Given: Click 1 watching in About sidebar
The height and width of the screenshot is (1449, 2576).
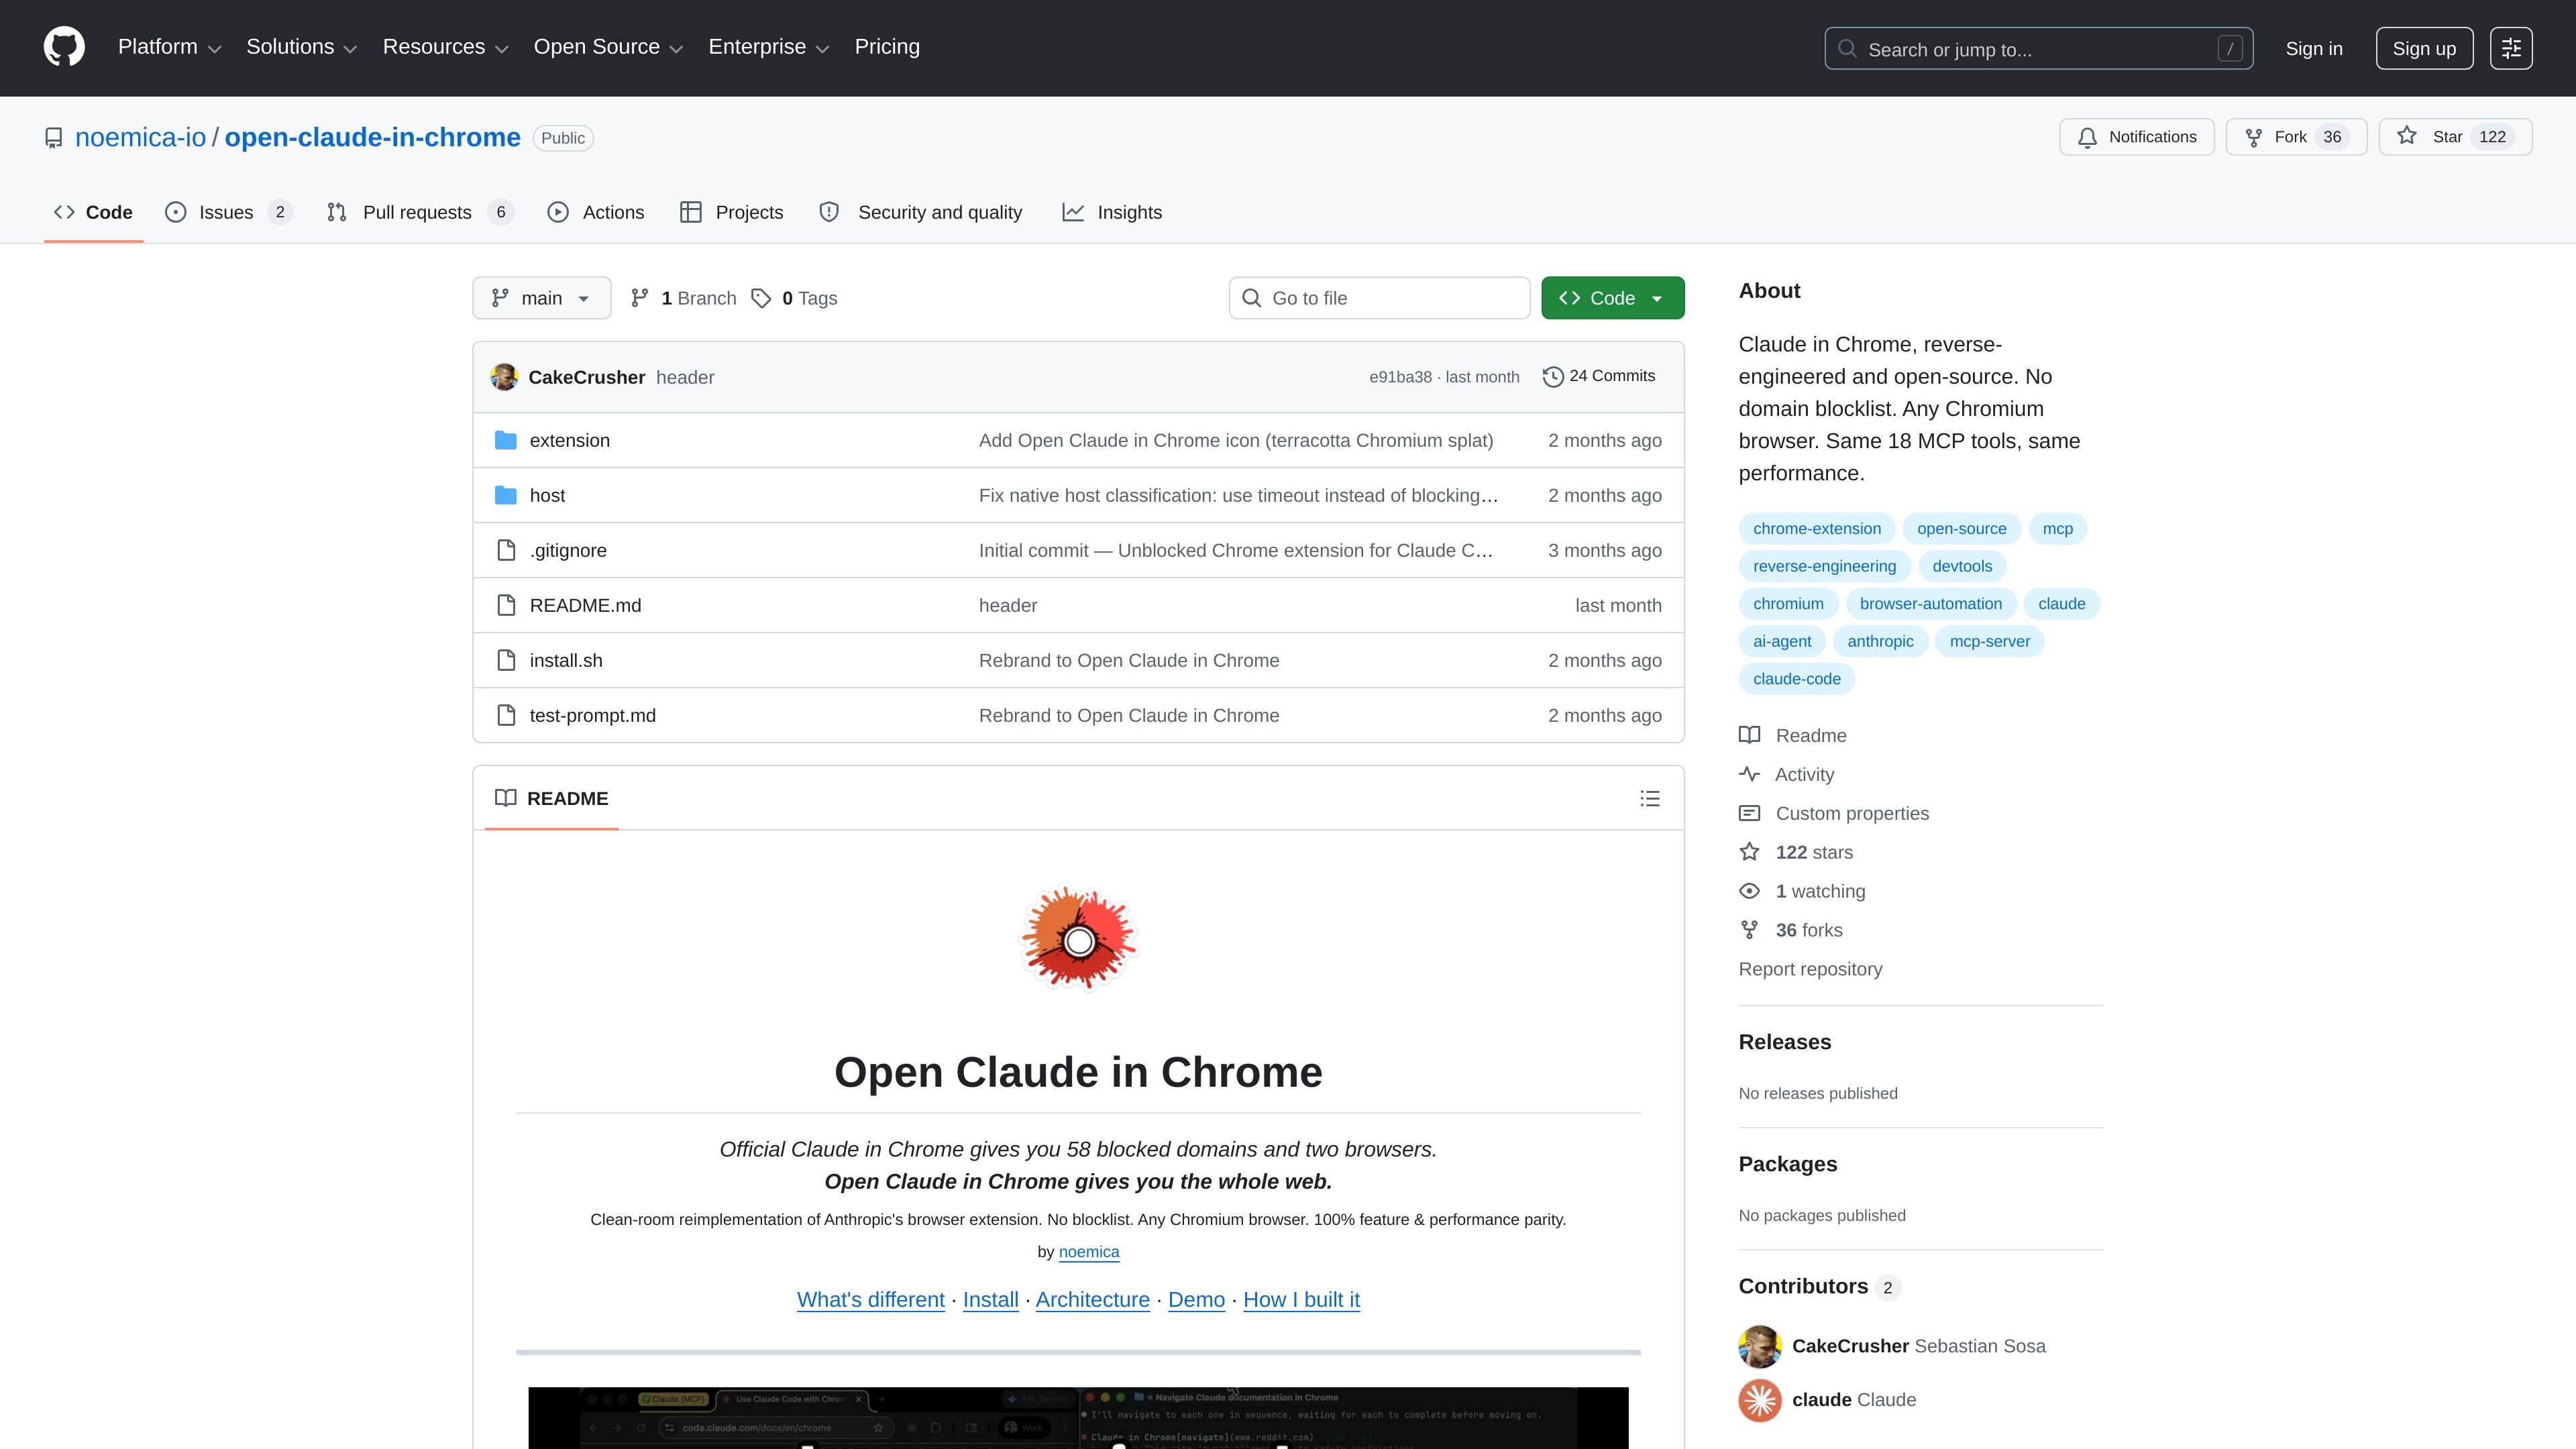Looking at the screenshot, I should pyautogui.click(x=1802, y=891).
